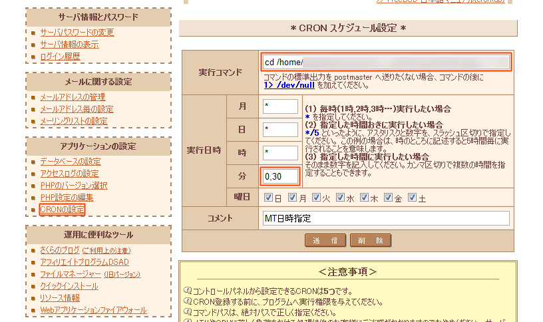Open メールアドレス毎の設定 link
This screenshot has width=543, height=322.
pos(77,109)
